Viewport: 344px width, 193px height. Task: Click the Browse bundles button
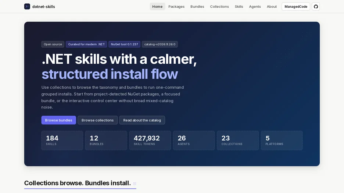point(58,120)
